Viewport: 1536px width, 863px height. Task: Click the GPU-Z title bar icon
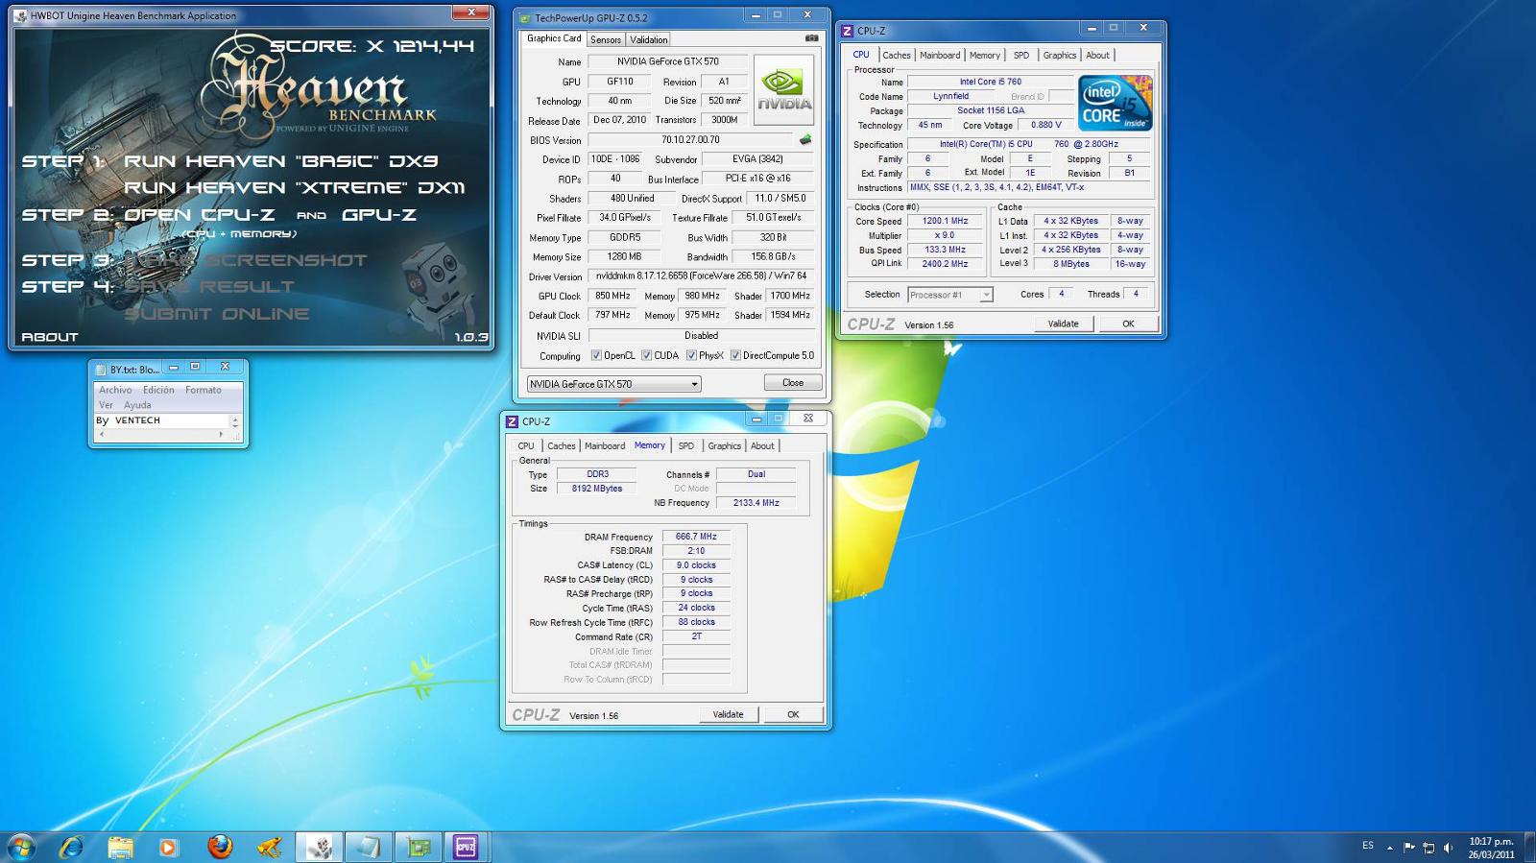tap(525, 17)
